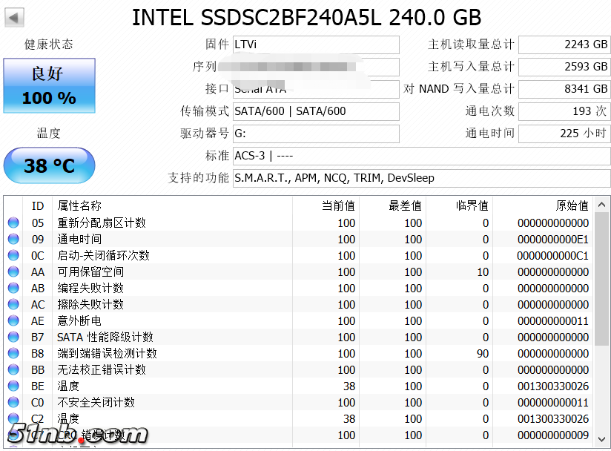
Task: Click the firmware field showing LTVi
Action: 316,45
